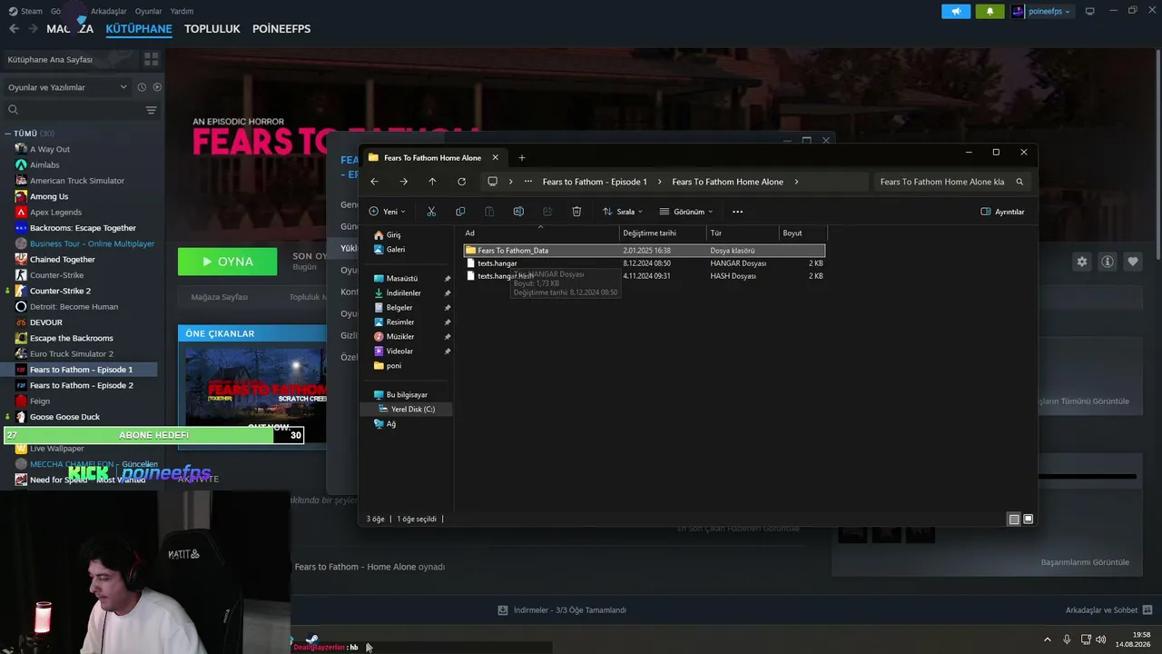The height and width of the screenshot is (654, 1162).
Task: Open the Oyunlar menu in Steam
Action: [x=148, y=11]
